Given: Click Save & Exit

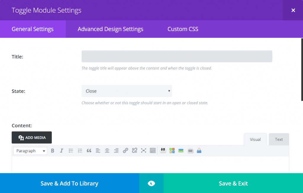Looking at the screenshot, I should (233, 183).
